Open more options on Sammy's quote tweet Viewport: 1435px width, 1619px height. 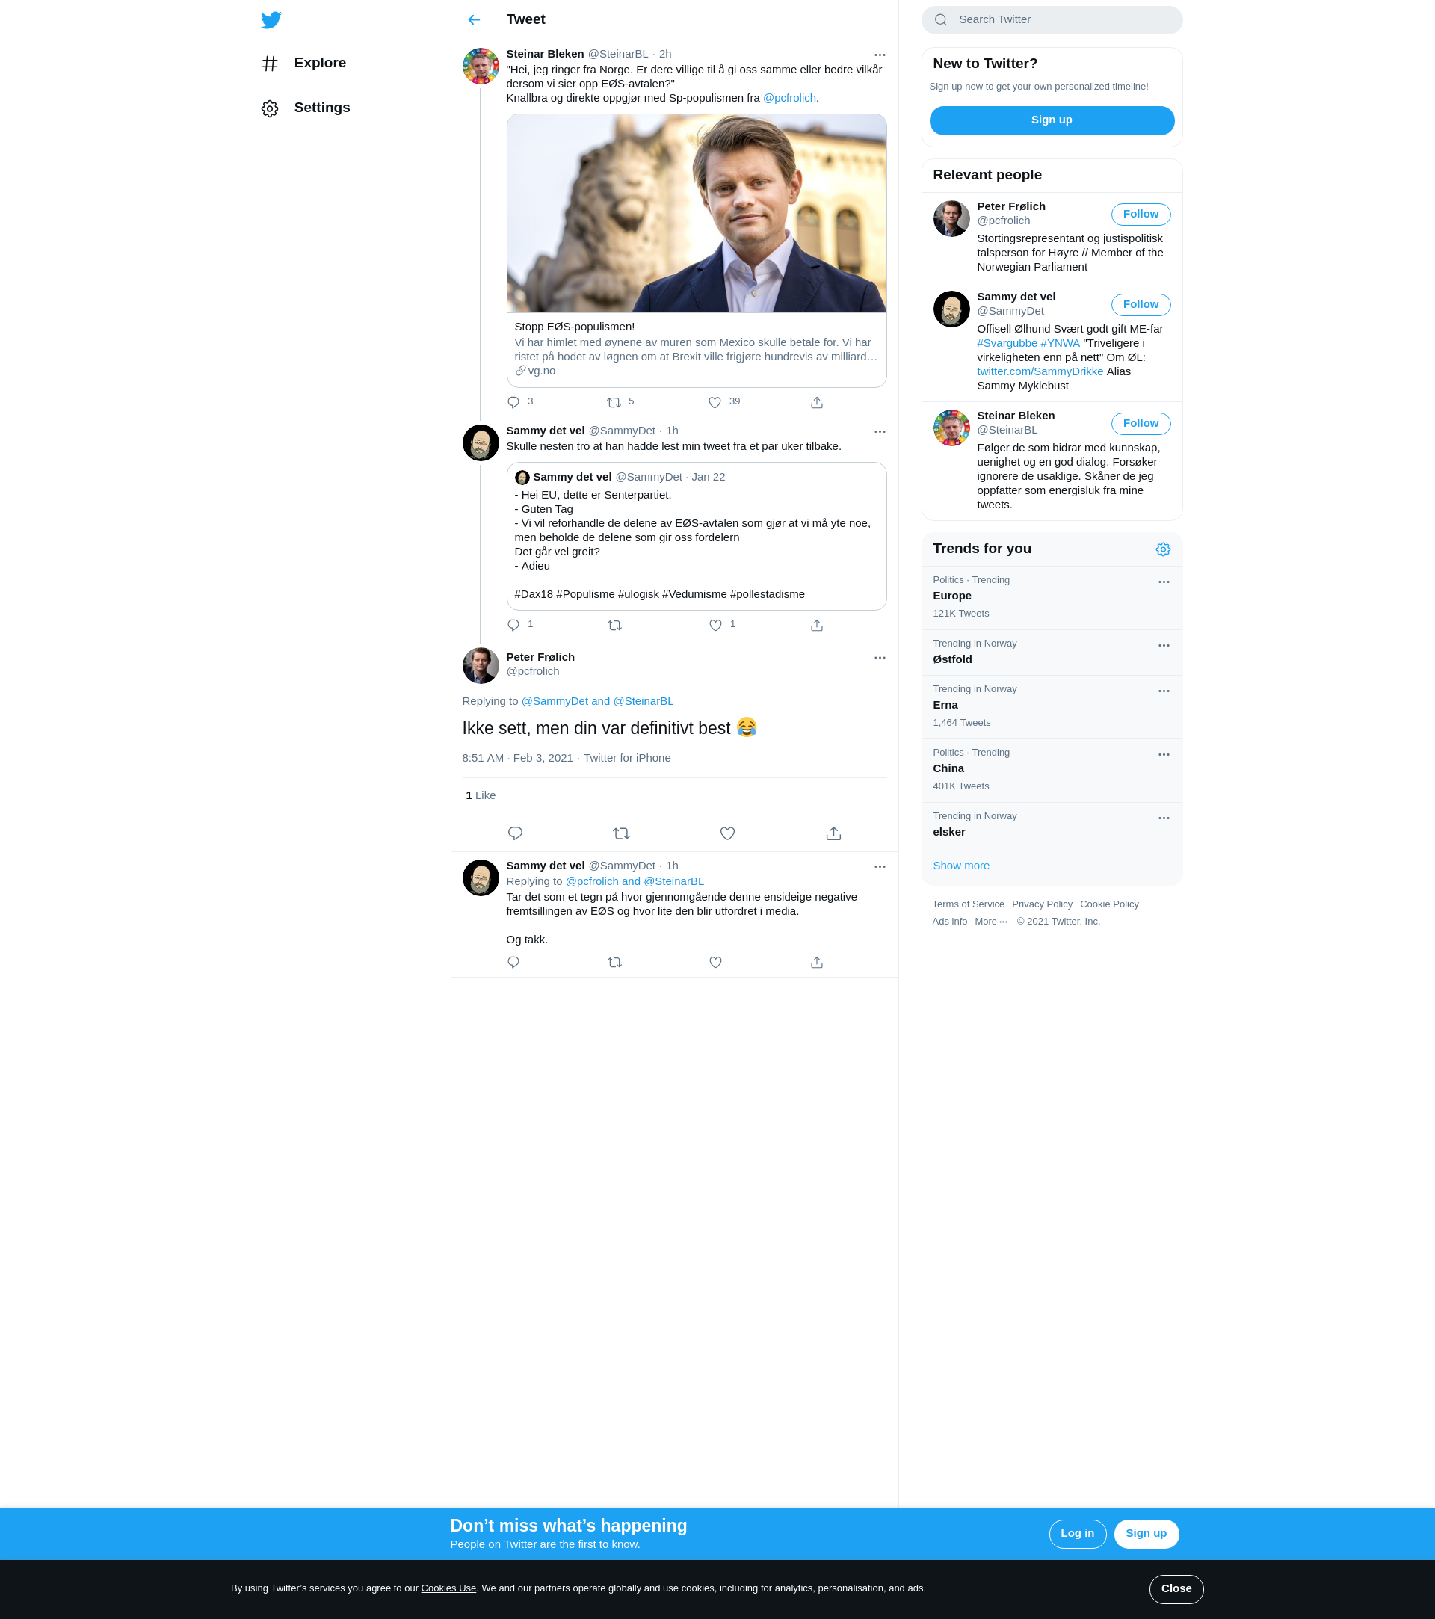[880, 432]
